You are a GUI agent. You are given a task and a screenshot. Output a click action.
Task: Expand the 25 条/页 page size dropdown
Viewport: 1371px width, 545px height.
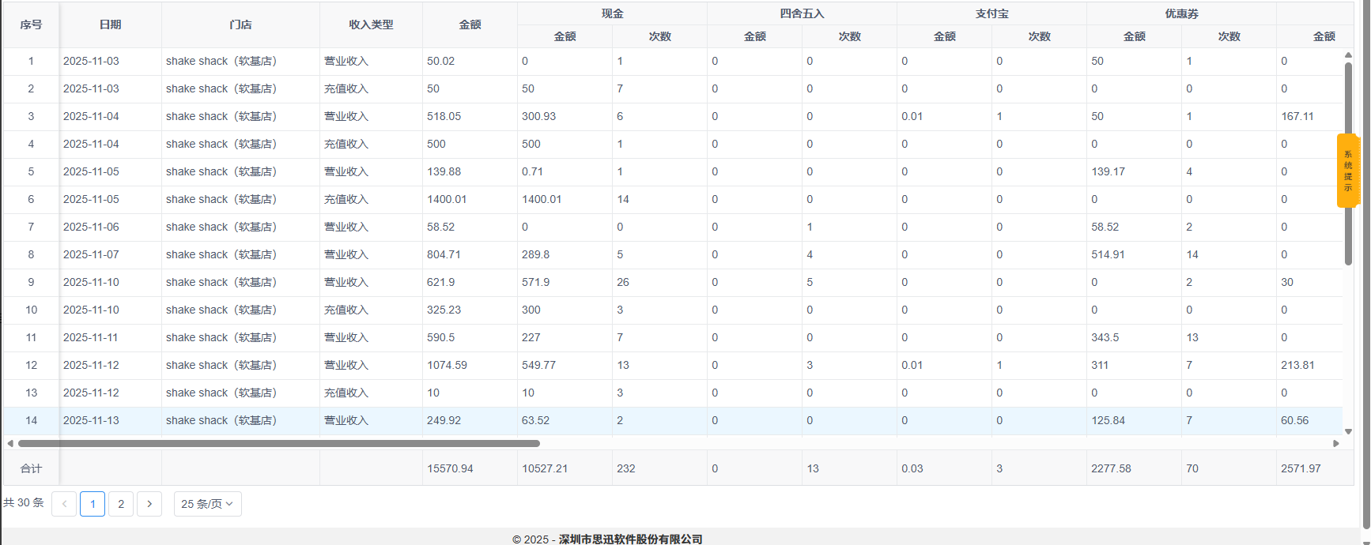point(207,504)
